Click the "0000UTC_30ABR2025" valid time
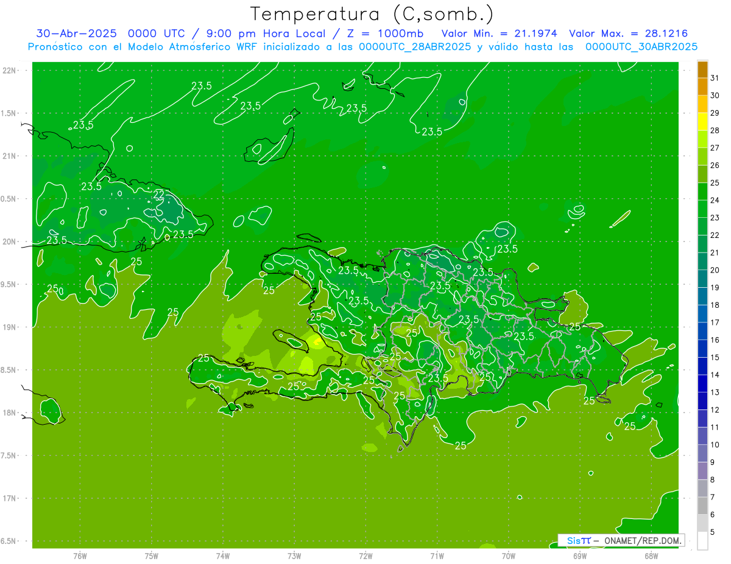The height and width of the screenshot is (564, 731). (x=641, y=47)
